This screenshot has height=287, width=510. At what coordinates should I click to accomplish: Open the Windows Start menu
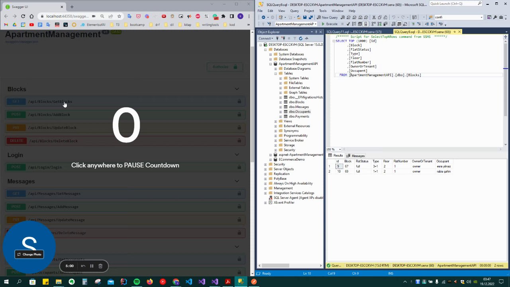point(6,282)
